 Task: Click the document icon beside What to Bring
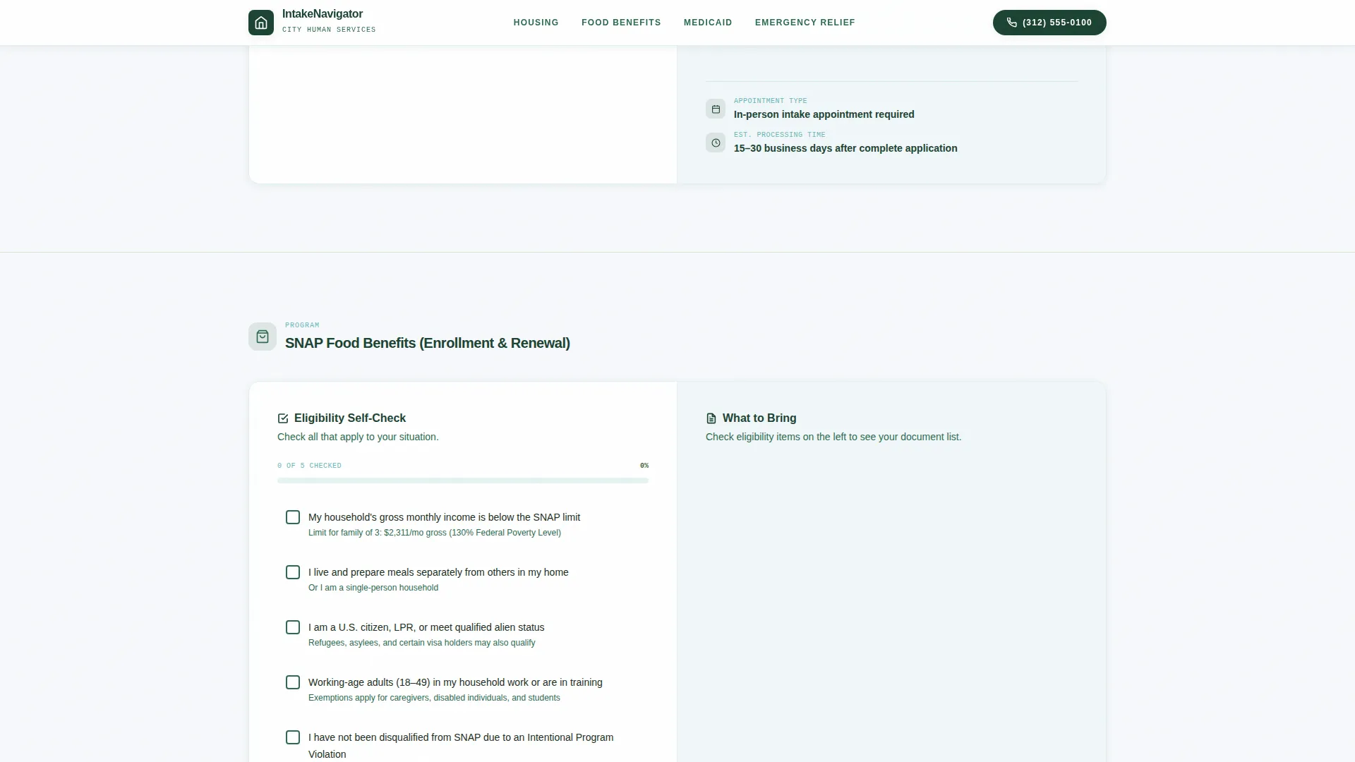point(711,418)
